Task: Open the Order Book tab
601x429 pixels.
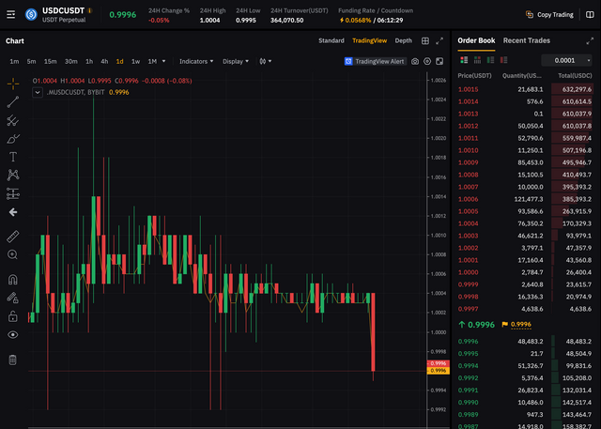Action: 476,40
